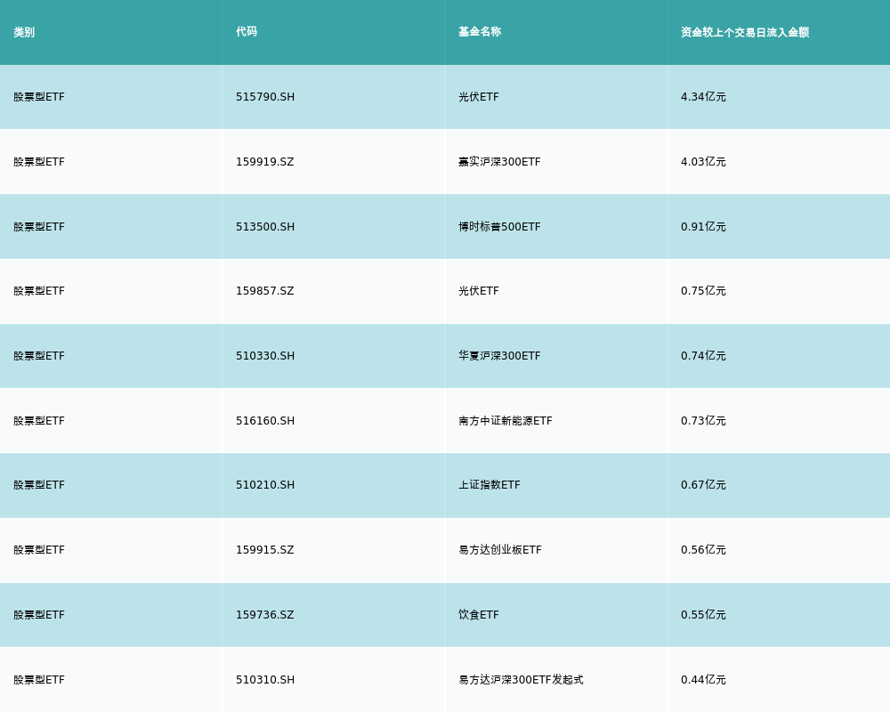Click inflow value 0.91亿元
Viewport: 890px width, 712px height.
pos(703,227)
